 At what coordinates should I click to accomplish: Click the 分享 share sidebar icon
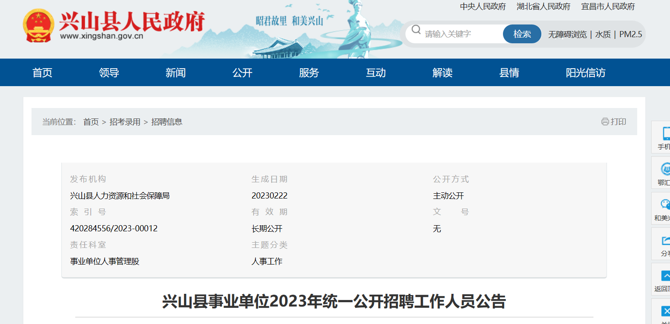666,240
